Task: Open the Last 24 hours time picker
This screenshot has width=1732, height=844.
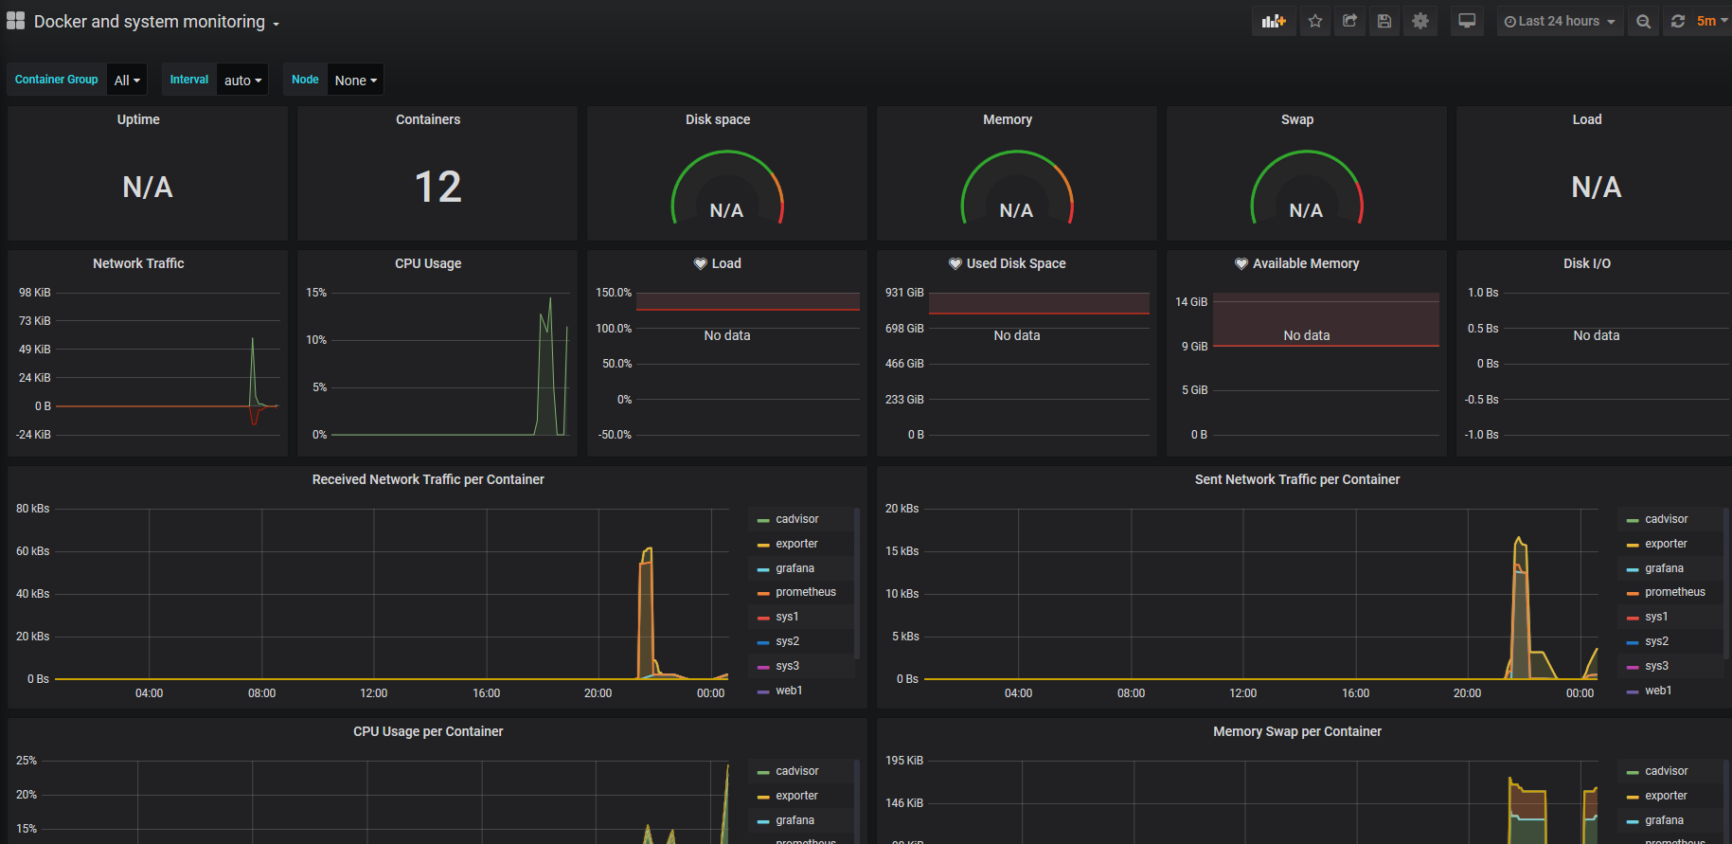Action: pos(1560,21)
